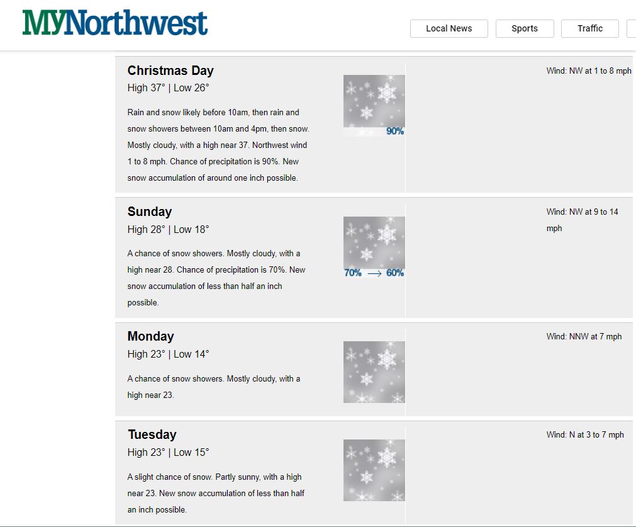Click High 37° Low 26° temperature text
Image resolution: width=636 pixels, height=527 pixels.
[x=169, y=88]
